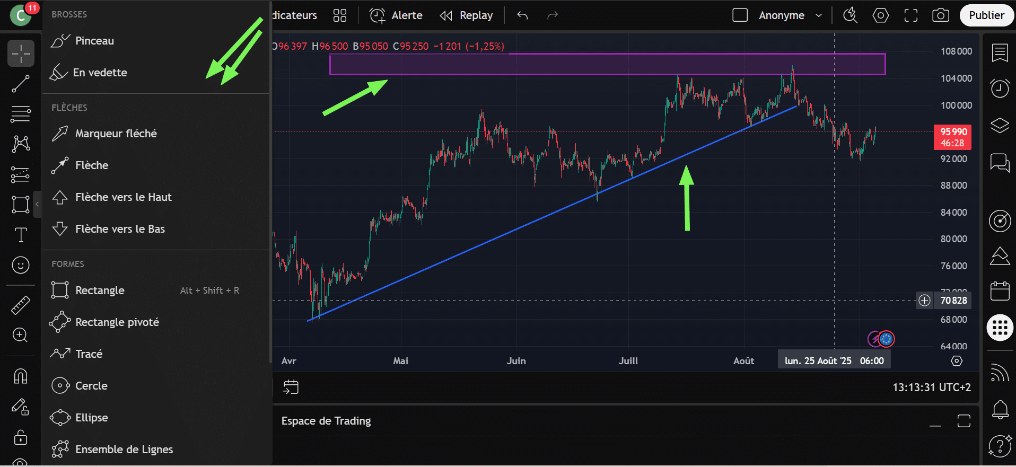Open the alerts bell panel
Image resolution: width=1016 pixels, height=467 pixels.
(1000, 409)
